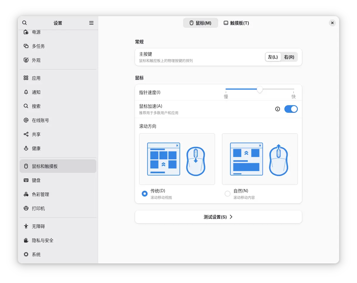Set primary button to 右(R)

click(x=289, y=57)
